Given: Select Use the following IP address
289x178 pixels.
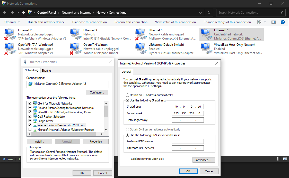Looking at the screenshot, I should [127, 100].
